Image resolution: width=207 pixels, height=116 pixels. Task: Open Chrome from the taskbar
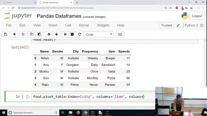point(85,112)
